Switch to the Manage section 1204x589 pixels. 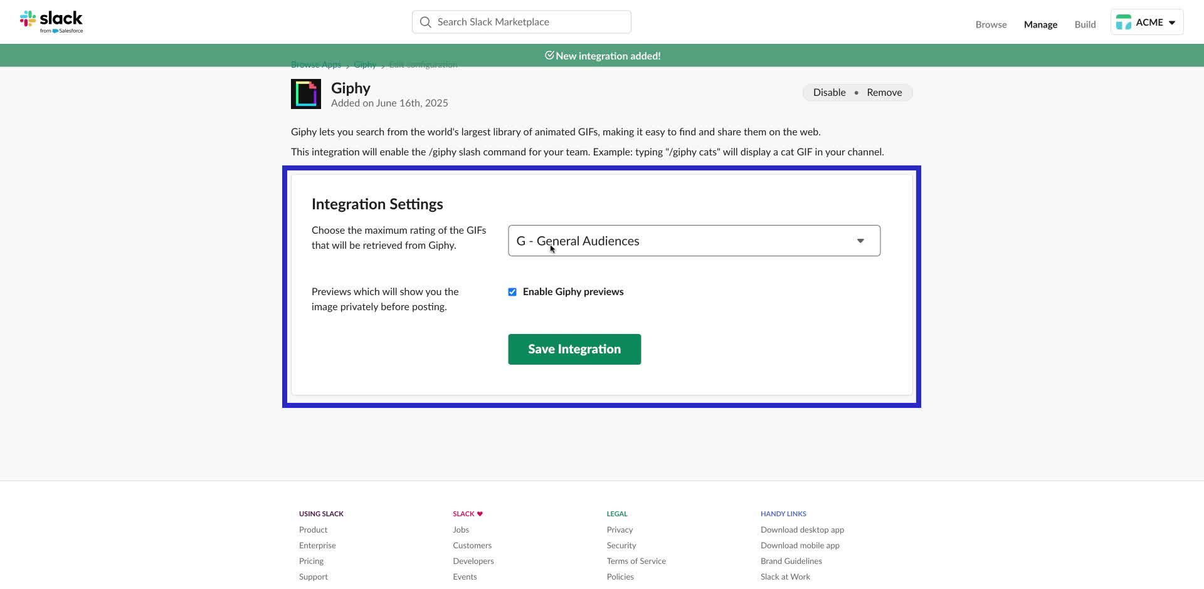(x=1040, y=24)
